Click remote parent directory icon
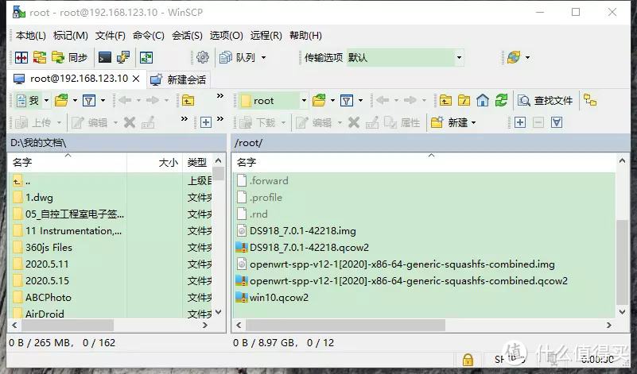637x374 pixels. (445, 101)
